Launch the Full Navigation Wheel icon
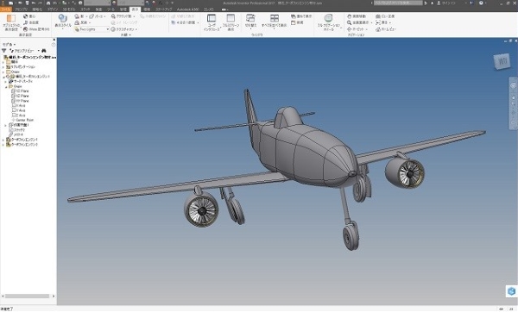 [x=328, y=22]
